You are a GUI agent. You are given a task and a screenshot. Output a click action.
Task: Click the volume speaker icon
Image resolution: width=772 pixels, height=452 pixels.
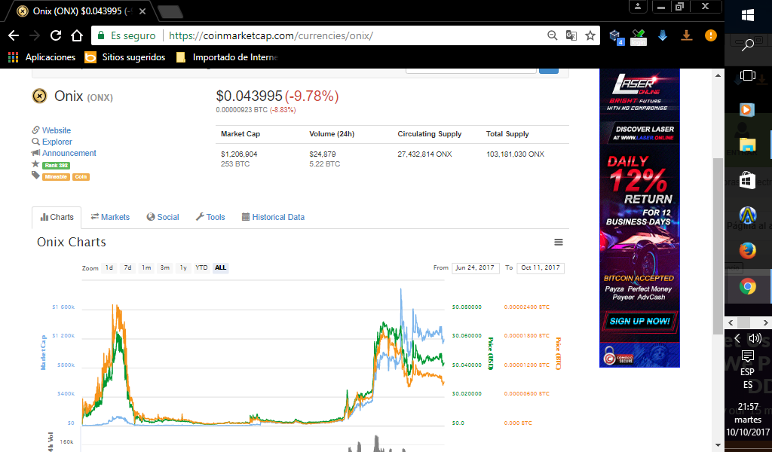click(755, 338)
